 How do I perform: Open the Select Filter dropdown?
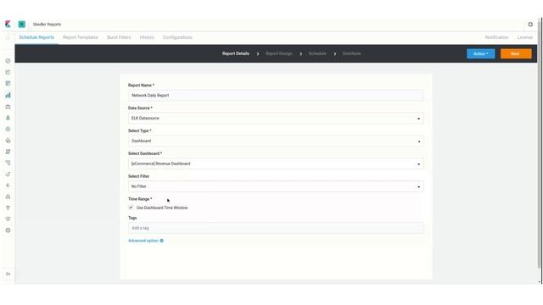tap(276, 186)
